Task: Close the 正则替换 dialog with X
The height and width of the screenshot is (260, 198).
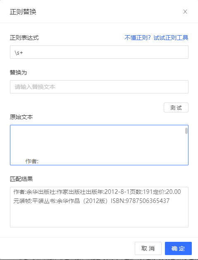Action: tap(185, 12)
